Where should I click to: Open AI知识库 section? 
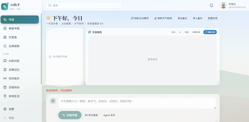(x=20, y=61)
